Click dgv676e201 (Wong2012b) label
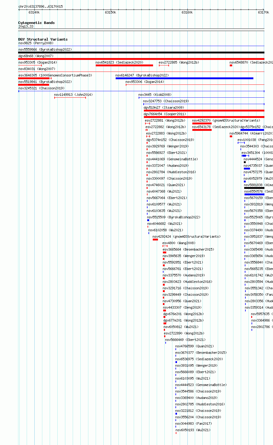This screenshot has width=273, height=445. point(183,314)
